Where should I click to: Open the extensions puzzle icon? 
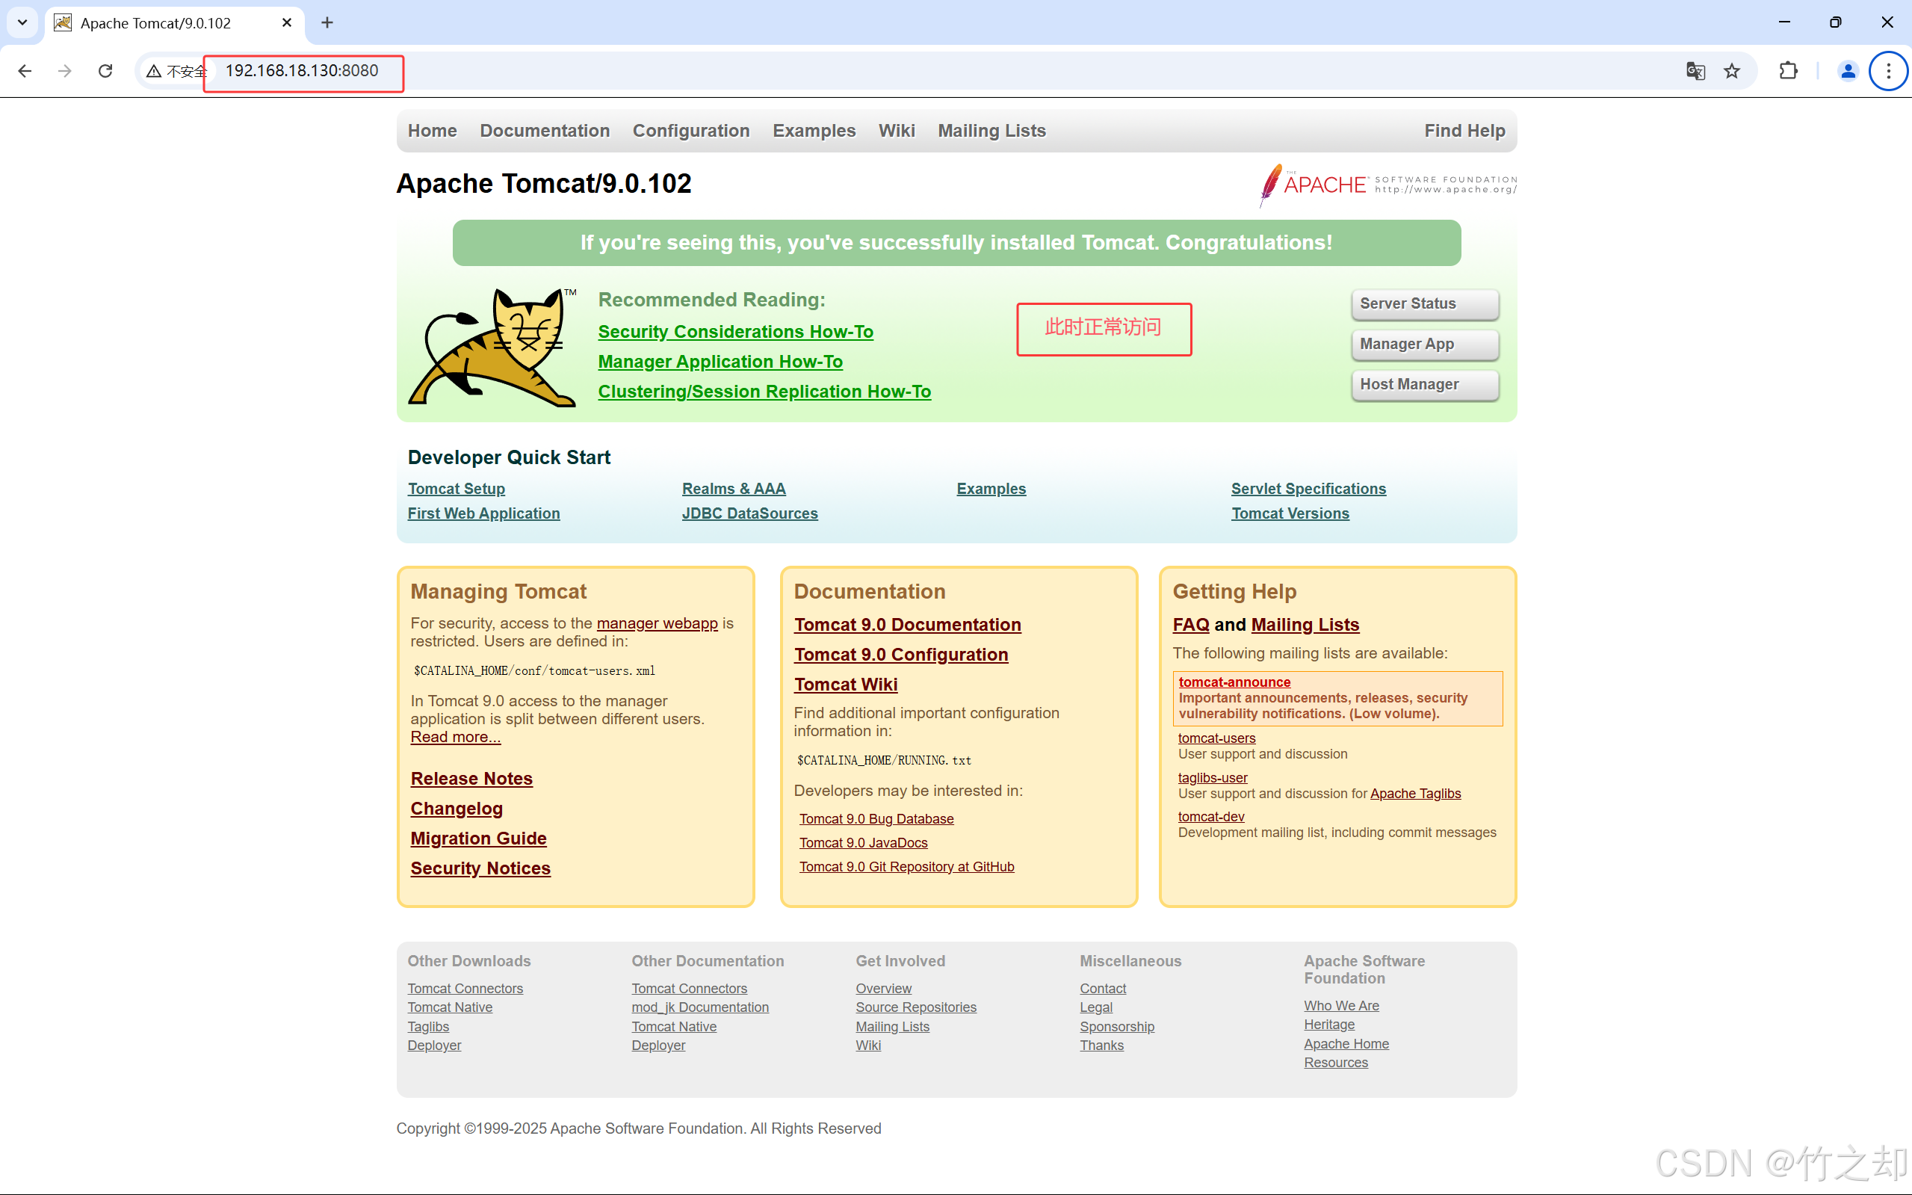[1788, 71]
